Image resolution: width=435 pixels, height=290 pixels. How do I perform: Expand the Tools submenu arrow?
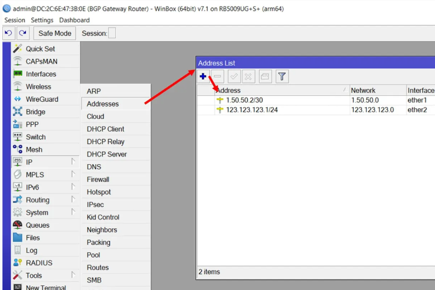(73, 275)
